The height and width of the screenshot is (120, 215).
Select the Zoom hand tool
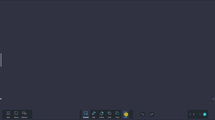[109, 114]
